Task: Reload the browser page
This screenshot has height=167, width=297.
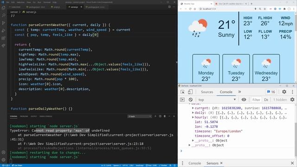Action: [x=190, y=9]
